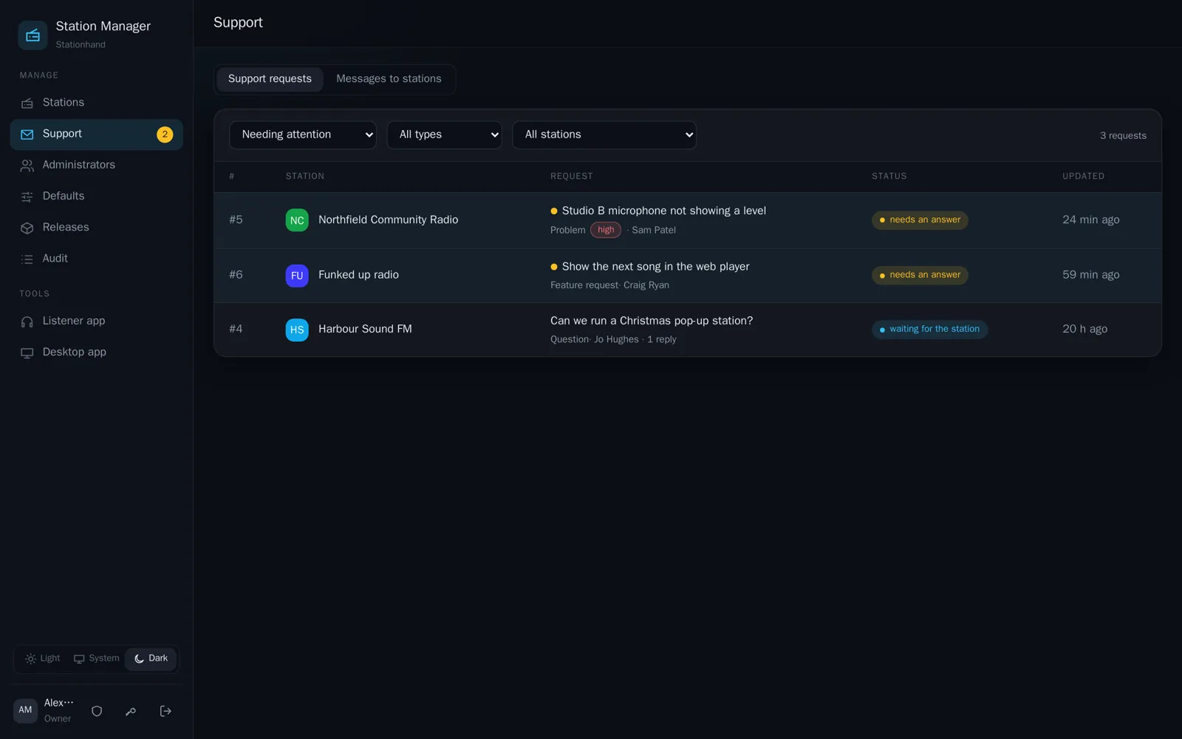Viewport: 1182px width, 739px height.
Task: Click the Station Manager radio logo icon
Action: tap(33, 35)
